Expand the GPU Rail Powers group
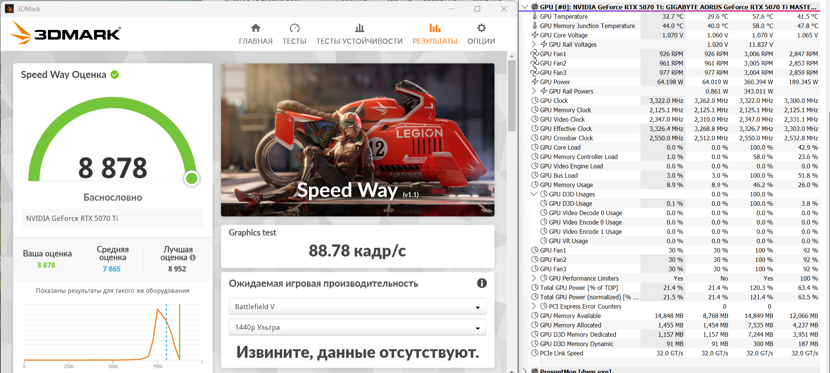 (534, 91)
